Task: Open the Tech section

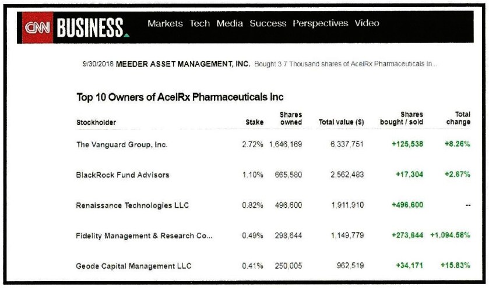Action: pos(200,24)
